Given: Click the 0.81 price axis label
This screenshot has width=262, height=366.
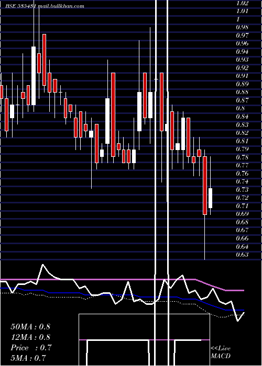Looking at the screenshot, I should point(242,141).
